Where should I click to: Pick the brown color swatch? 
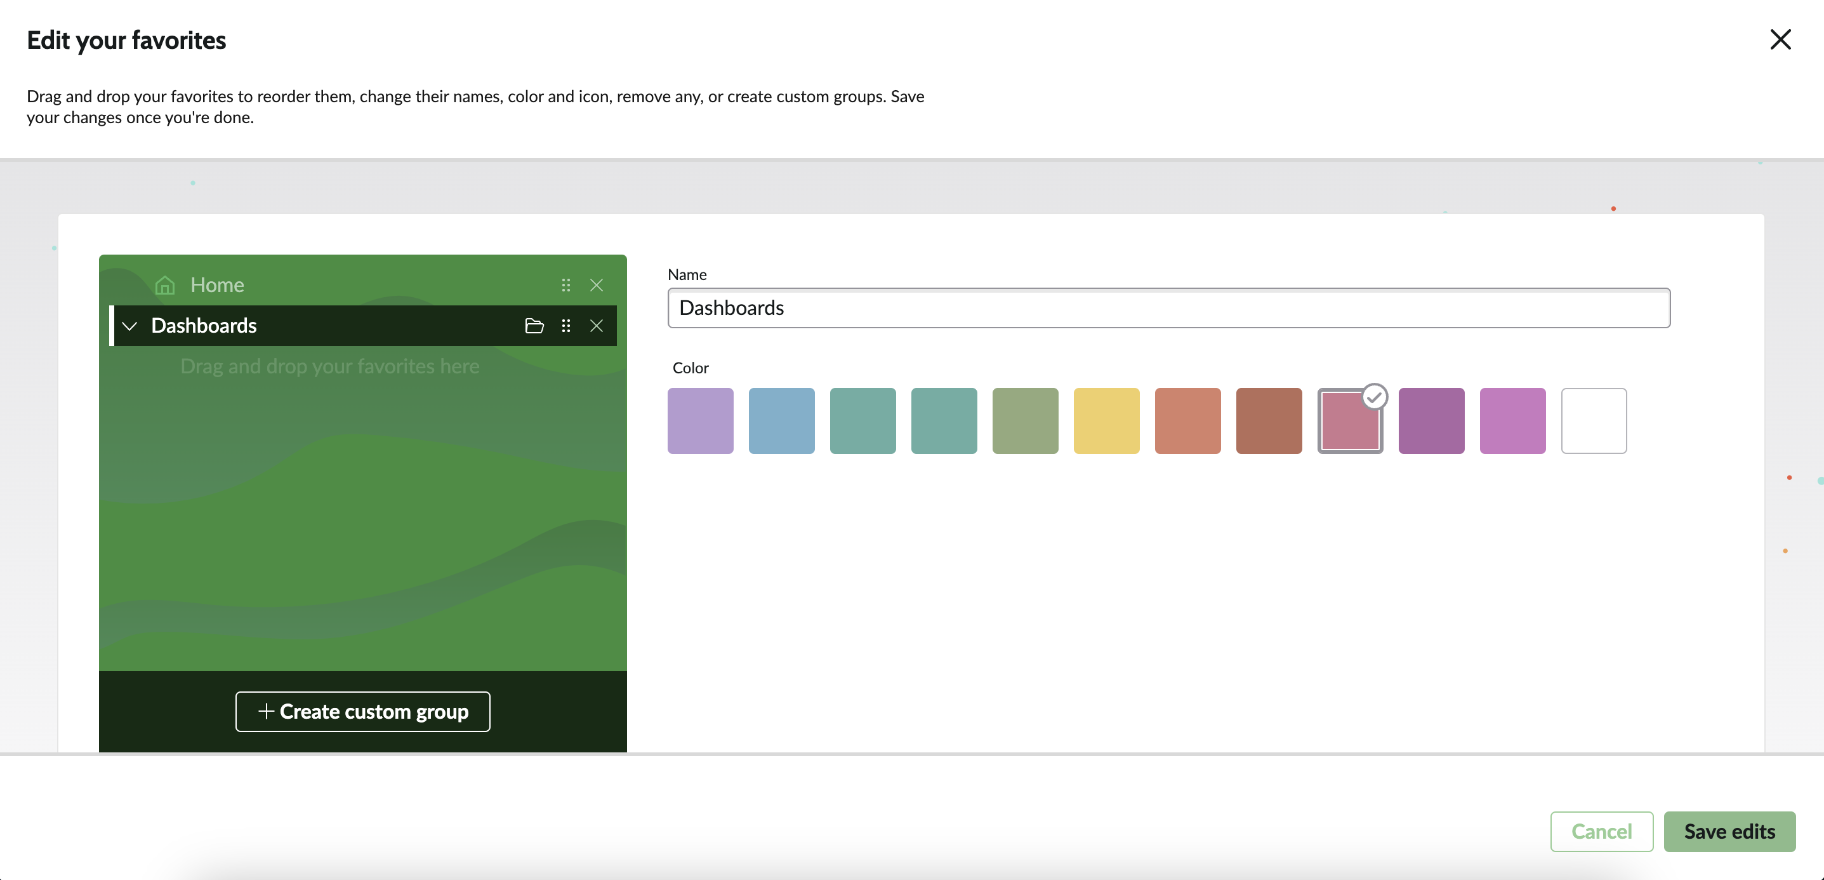tap(1269, 421)
